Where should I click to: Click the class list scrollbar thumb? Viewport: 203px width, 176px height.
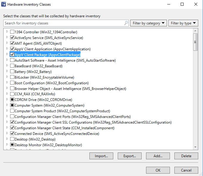(195, 42)
